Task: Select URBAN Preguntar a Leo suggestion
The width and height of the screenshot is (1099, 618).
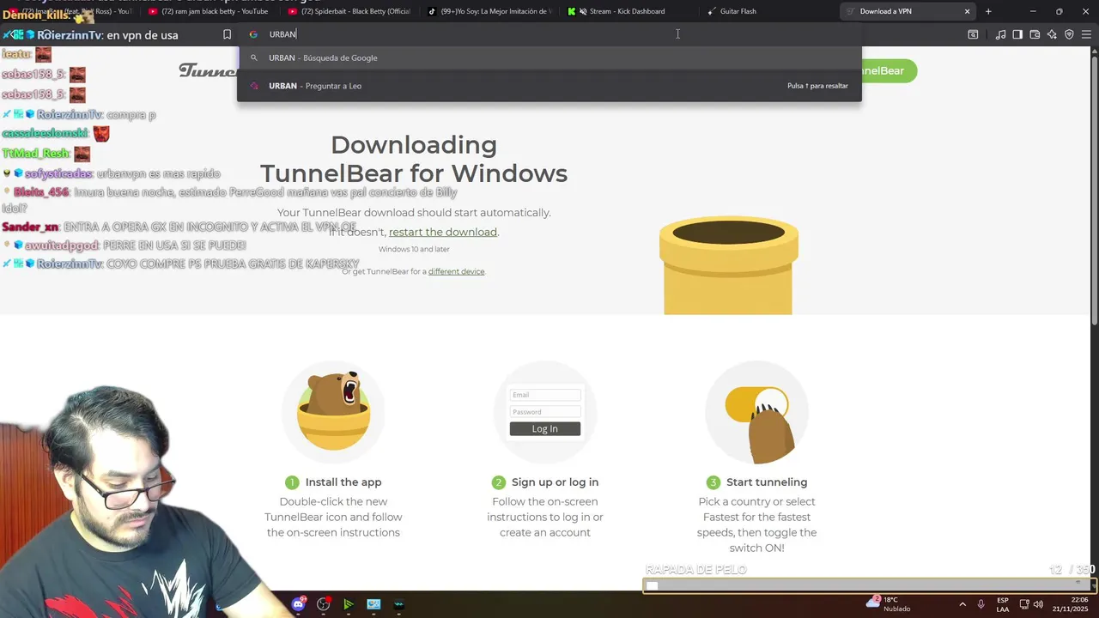Action: coord(549,86)
